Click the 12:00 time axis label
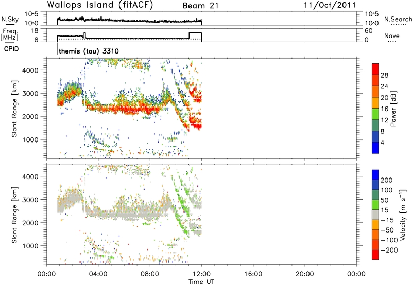Screen dimensions: 412x285 (x=201, y=274)
